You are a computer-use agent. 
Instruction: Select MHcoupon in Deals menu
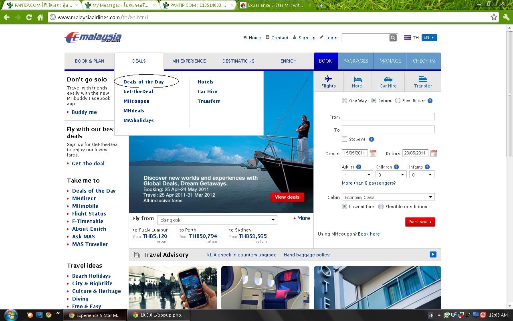(x=136, y=101)
